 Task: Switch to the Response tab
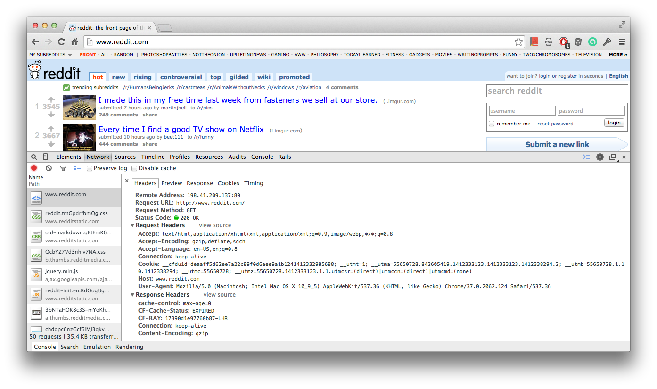(x=200, y=183)
